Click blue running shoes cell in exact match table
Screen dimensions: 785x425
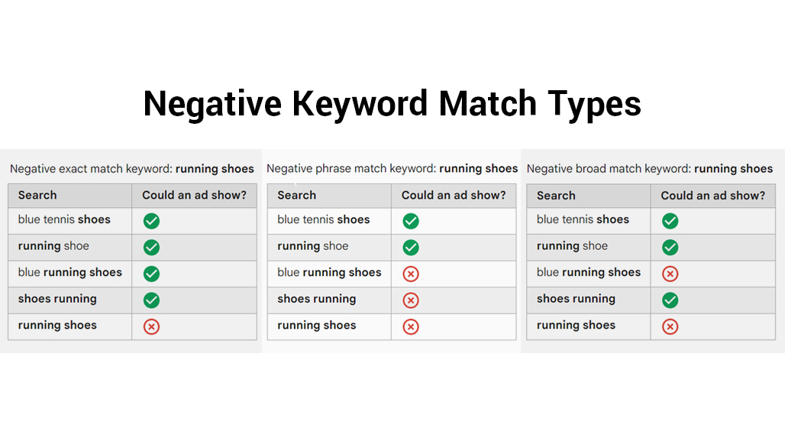[70, 274]
